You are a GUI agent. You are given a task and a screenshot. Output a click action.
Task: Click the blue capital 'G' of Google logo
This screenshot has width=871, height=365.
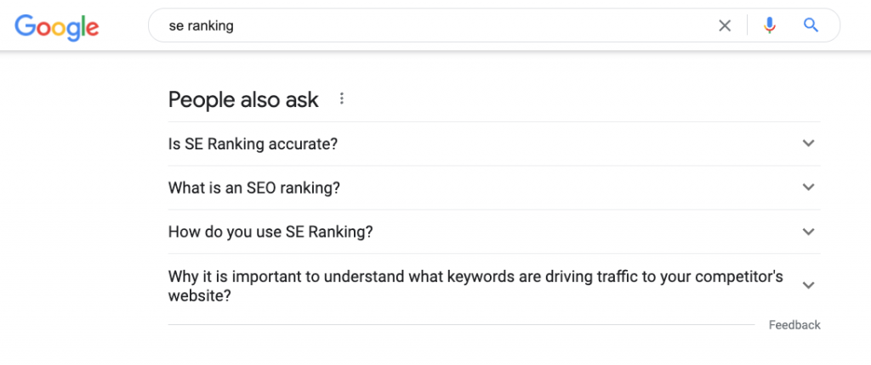click(26, 25)
